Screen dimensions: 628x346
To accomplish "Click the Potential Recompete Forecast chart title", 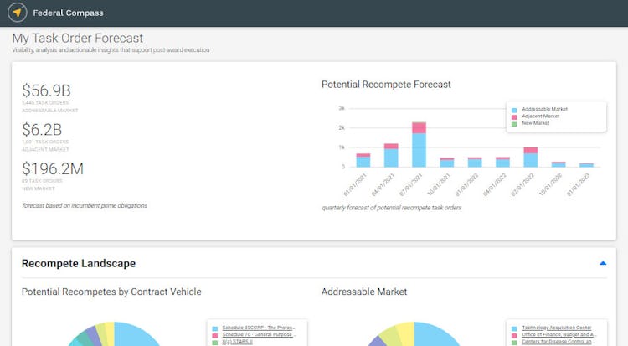I will 386,84.
